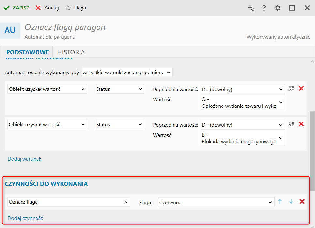
Task: Maximize the window via square icon
Action: (x=292, y=8)
